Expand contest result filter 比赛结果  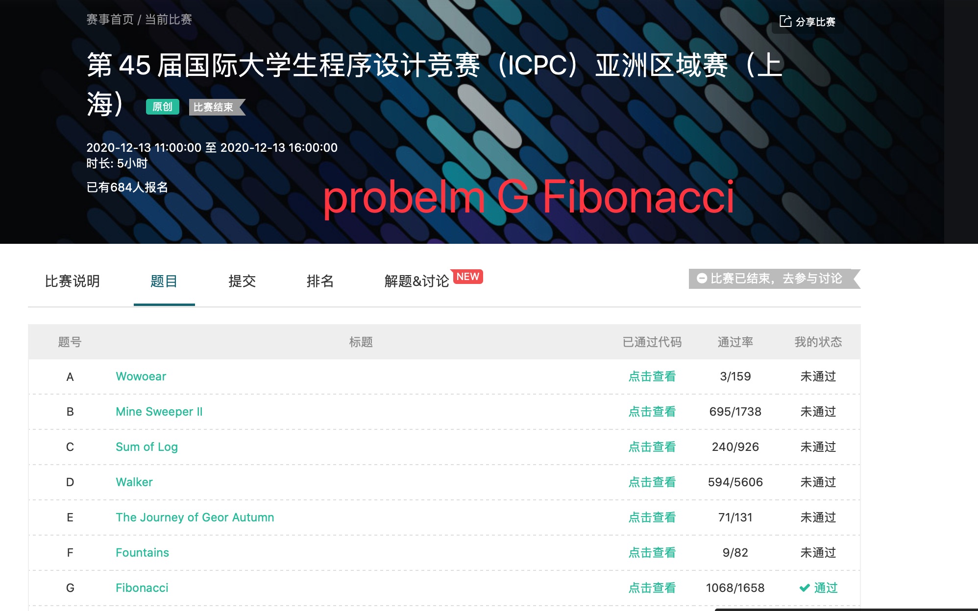pyautogui.click(x=216, y=106)
